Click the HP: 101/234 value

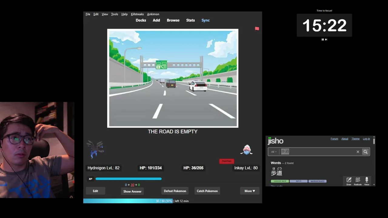tap(151, 168)
